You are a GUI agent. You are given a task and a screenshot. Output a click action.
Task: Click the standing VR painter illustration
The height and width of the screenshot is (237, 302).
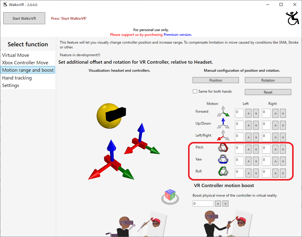(x=228, y=223)
